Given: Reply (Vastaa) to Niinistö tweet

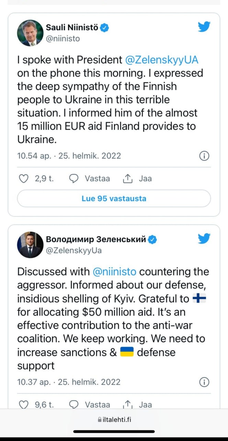Looking at the screenshot, I should 90,178.
